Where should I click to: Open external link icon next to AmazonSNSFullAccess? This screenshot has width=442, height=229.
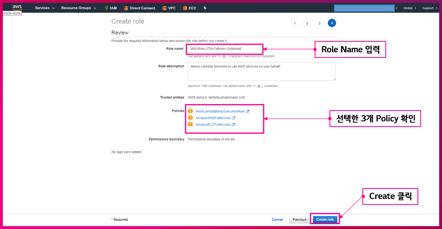234,118
